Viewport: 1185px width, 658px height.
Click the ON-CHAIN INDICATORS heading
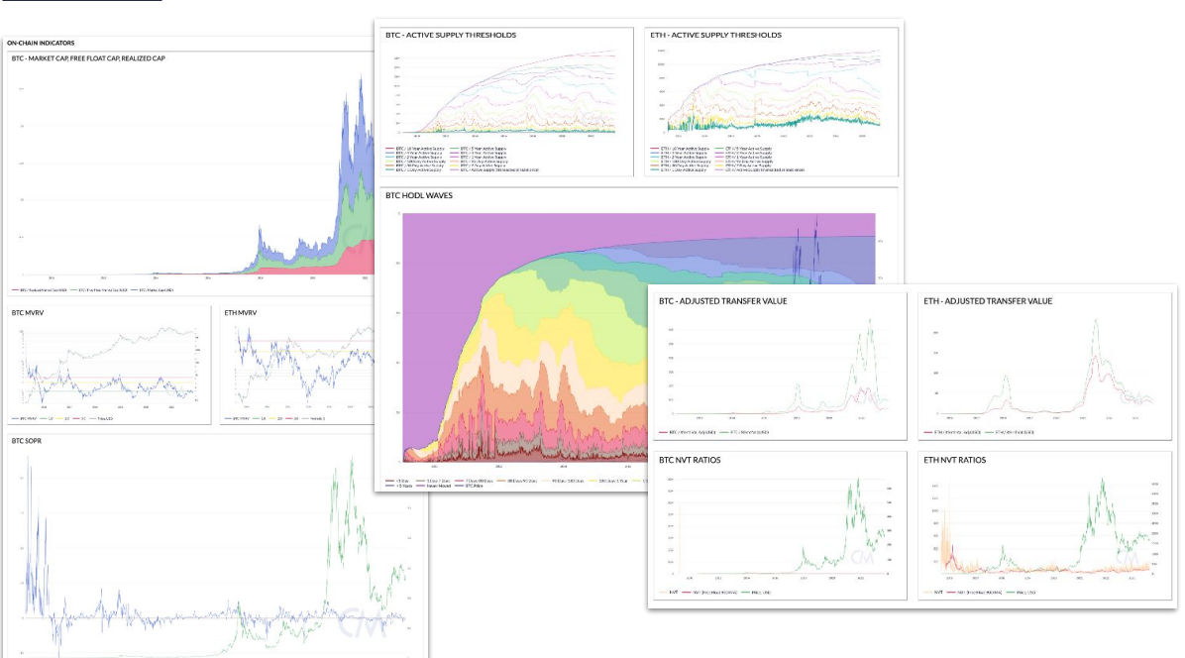point(41,43)
